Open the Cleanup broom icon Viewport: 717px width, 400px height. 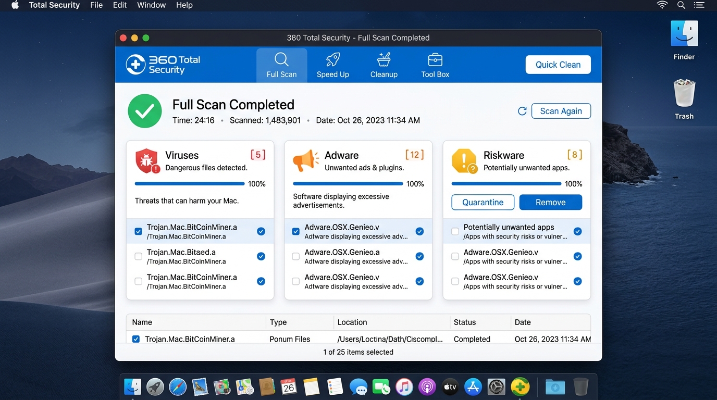tap(384, 59)
